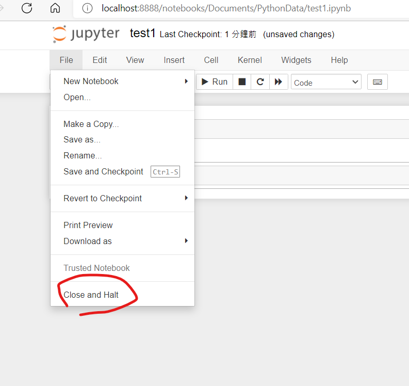Expand the Download as submenu

point(122,241)
